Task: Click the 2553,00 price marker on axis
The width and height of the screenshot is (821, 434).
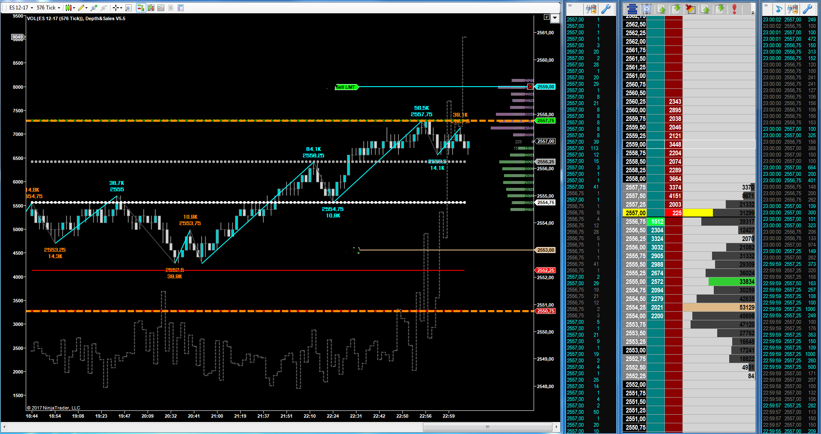Action: (x=546, y=250)
